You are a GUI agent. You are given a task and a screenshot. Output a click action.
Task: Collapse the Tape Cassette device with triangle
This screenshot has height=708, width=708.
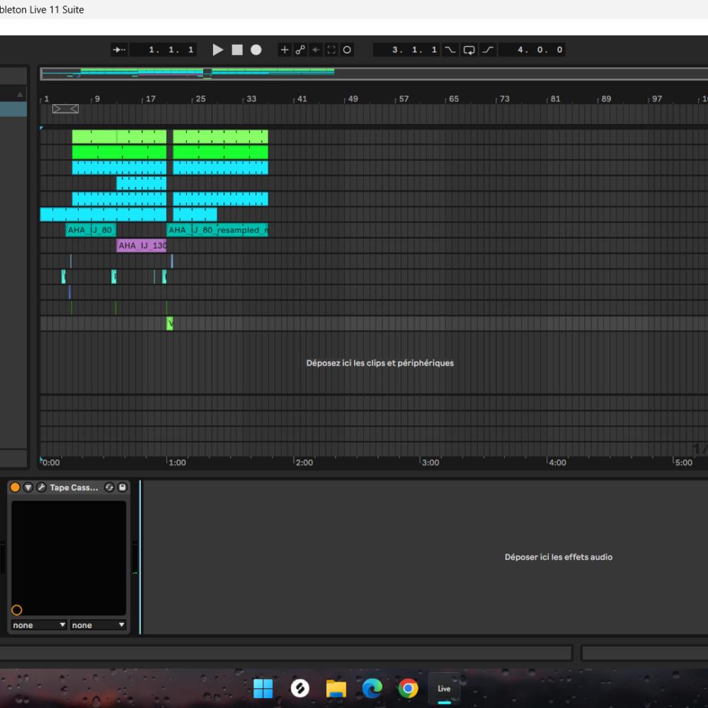pyautogui.click(x=28, y=487)
